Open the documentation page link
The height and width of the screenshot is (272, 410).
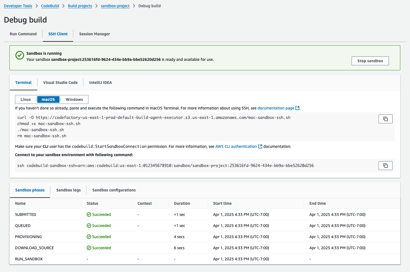[x=276, y=108]
